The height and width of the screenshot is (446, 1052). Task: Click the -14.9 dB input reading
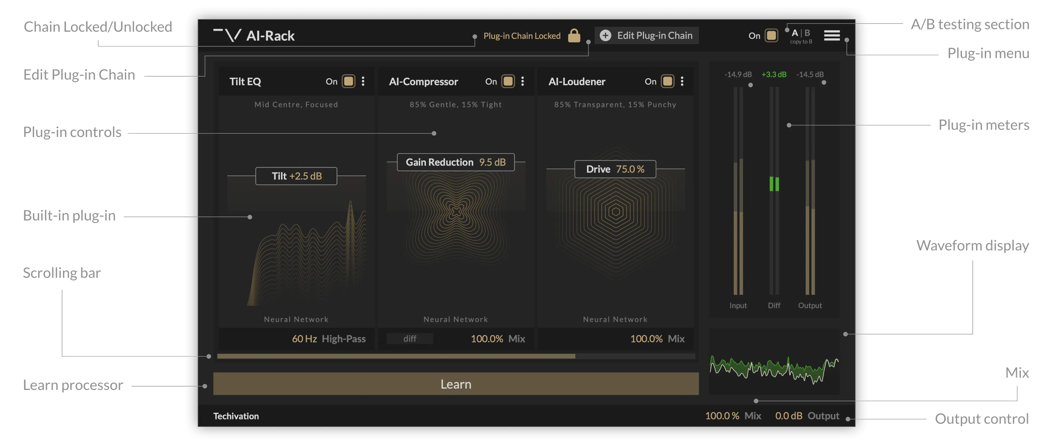point(738,74)
